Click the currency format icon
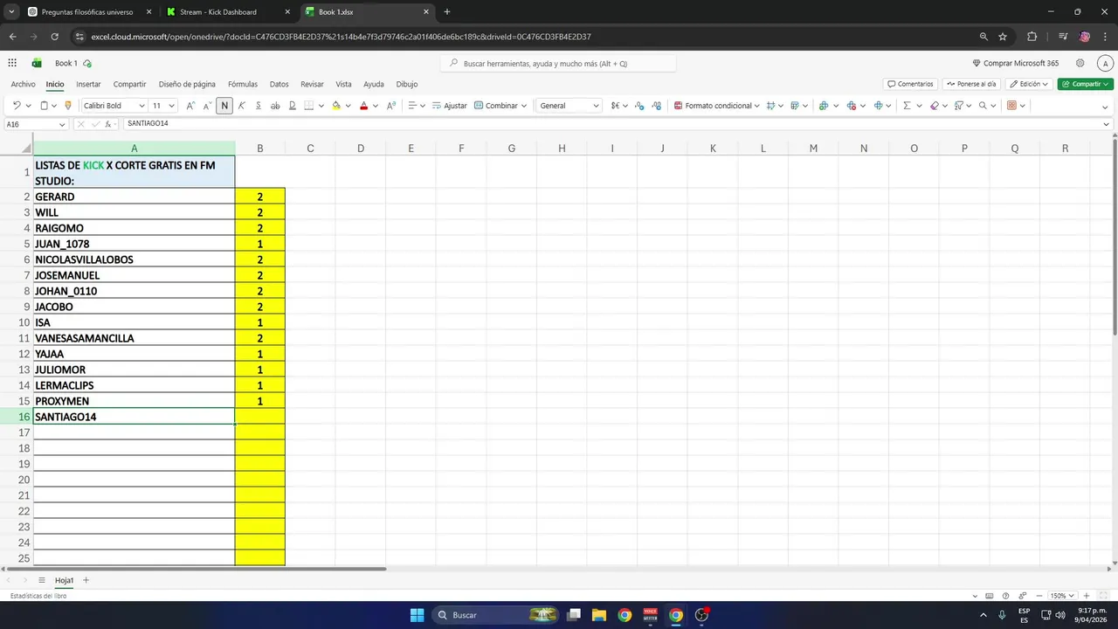1118x629 pixels. click(x=615, y=106)
